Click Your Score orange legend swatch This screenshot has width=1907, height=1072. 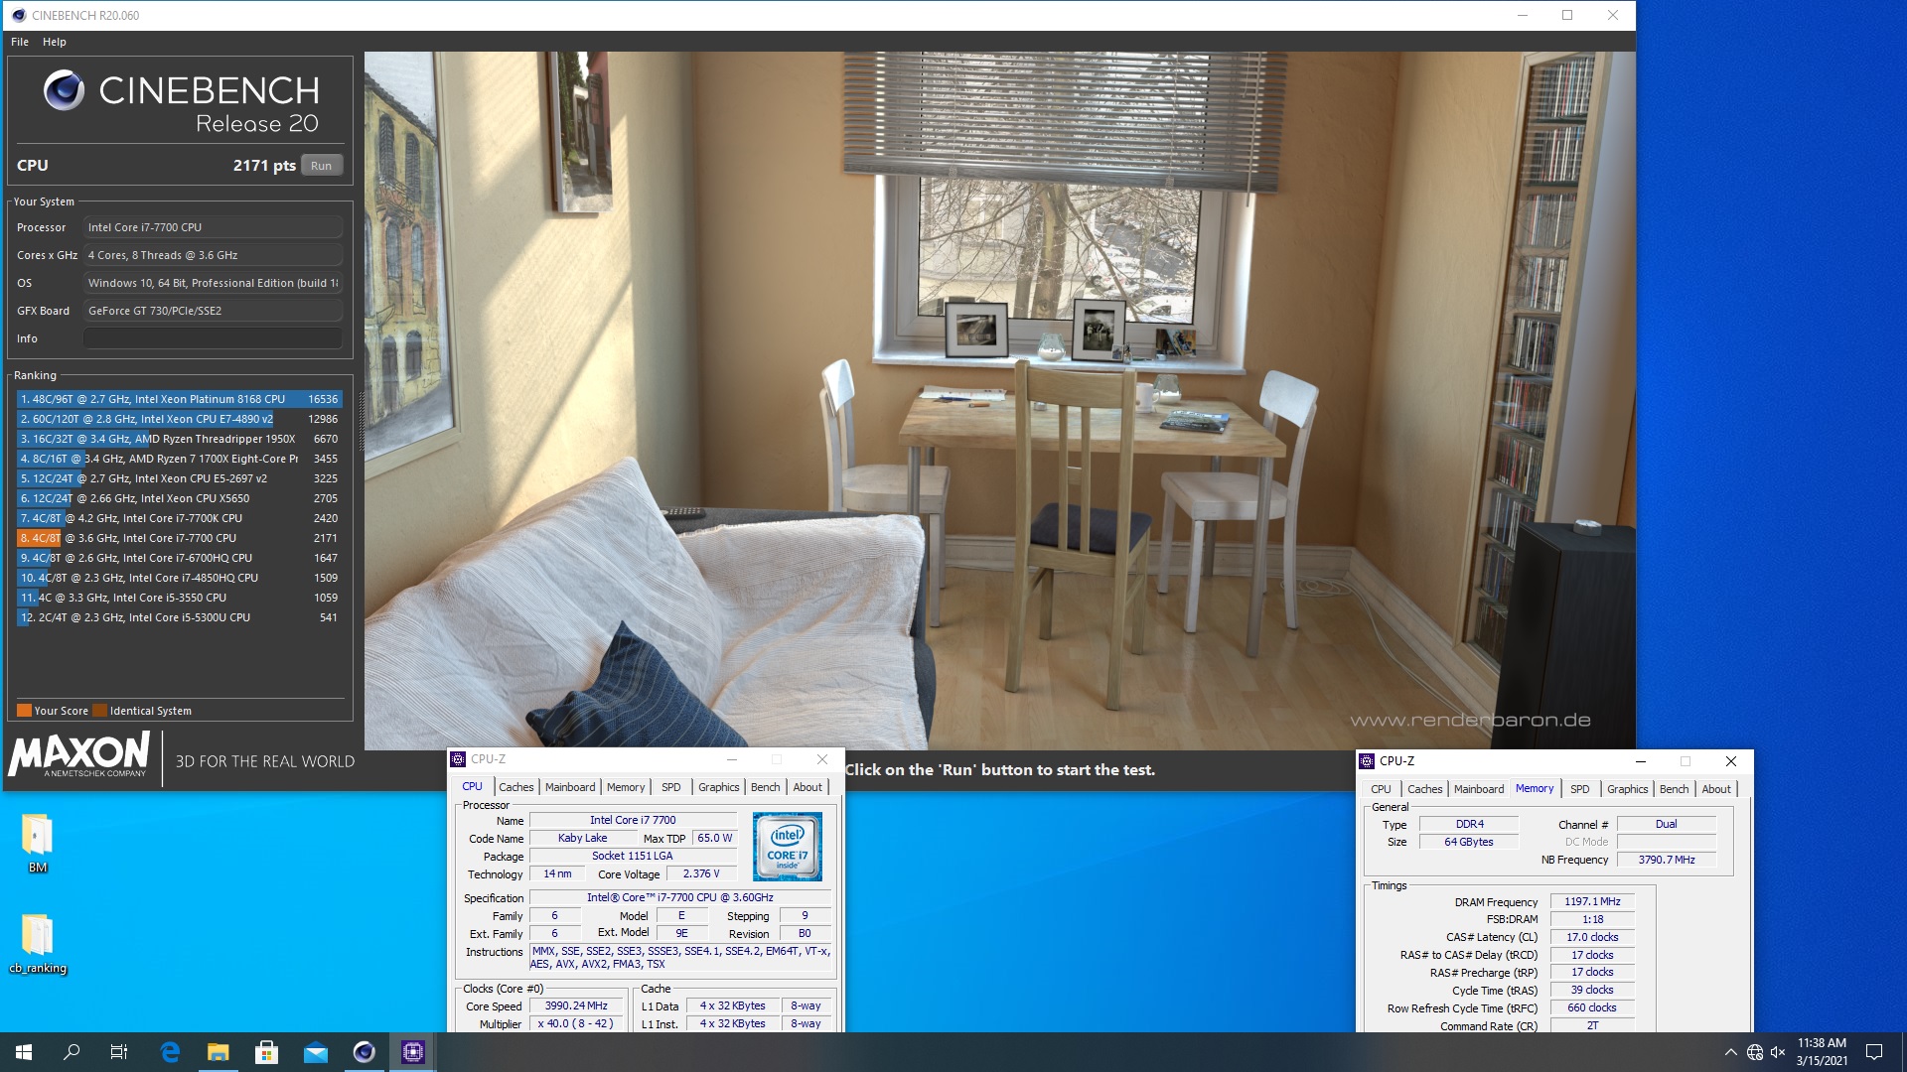[x=24, y=711]
